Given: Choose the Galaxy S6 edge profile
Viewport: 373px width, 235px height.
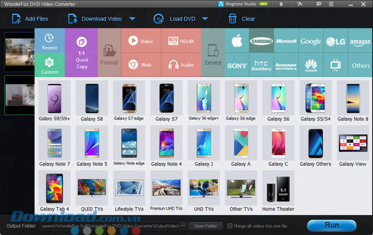Looking at the screenshot, I should click(241, 101).
